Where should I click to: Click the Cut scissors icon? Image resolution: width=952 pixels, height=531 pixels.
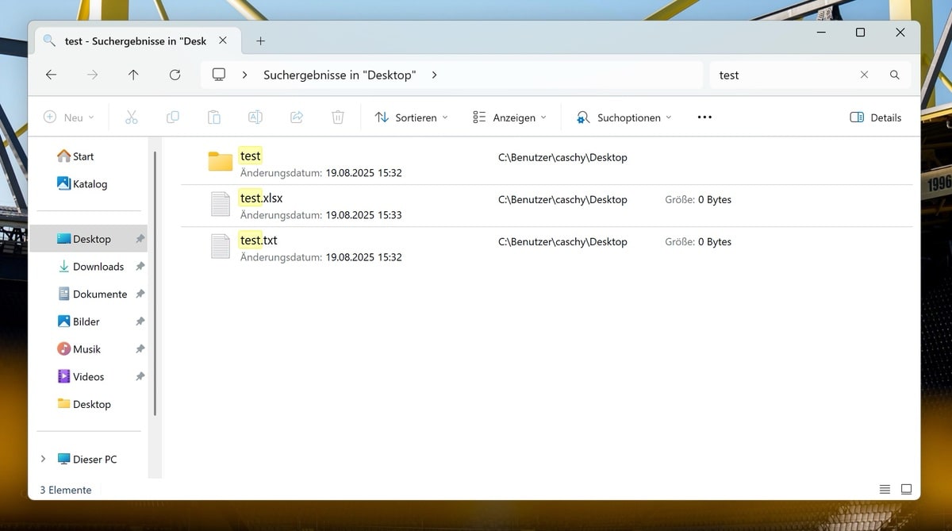(132, 117)
